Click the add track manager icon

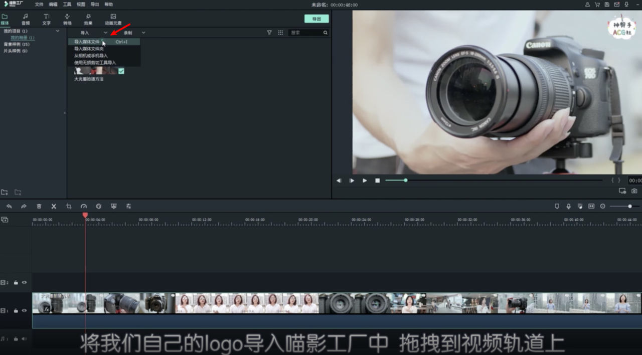5,220
